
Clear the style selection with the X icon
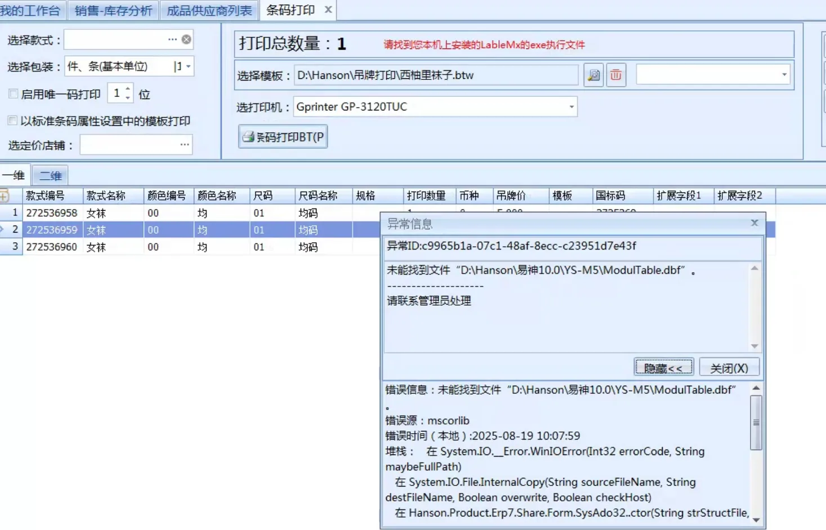tap(186, 39)
